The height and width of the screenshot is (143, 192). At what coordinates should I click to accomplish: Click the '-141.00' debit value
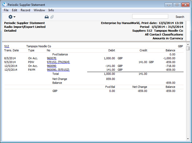[110, 66]
